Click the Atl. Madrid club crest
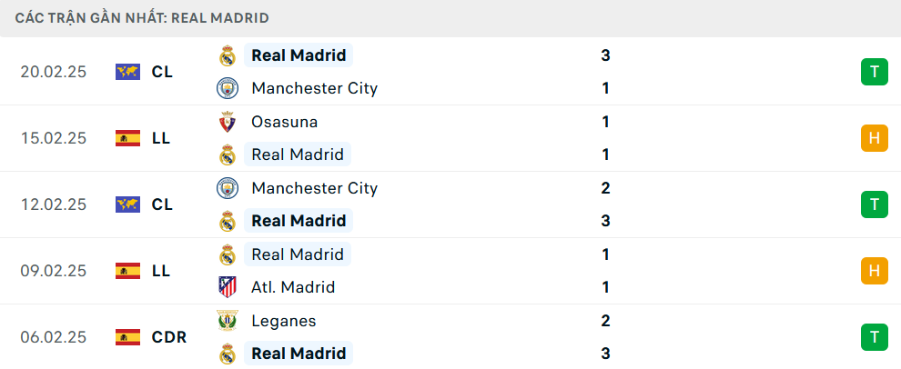The height and width of the screenshot is (369, 901). (x=228, y=287)
